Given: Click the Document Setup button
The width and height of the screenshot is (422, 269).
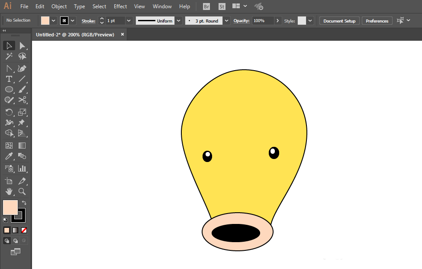Looking at the screenshot, I should coord(339,21).
